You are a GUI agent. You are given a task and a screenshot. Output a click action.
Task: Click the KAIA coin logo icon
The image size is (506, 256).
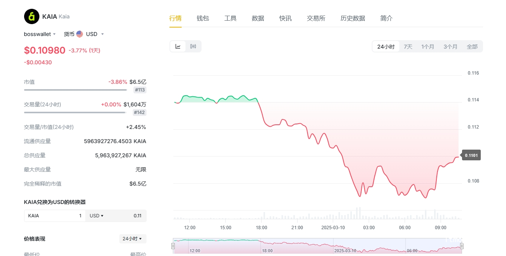point(32,16)
